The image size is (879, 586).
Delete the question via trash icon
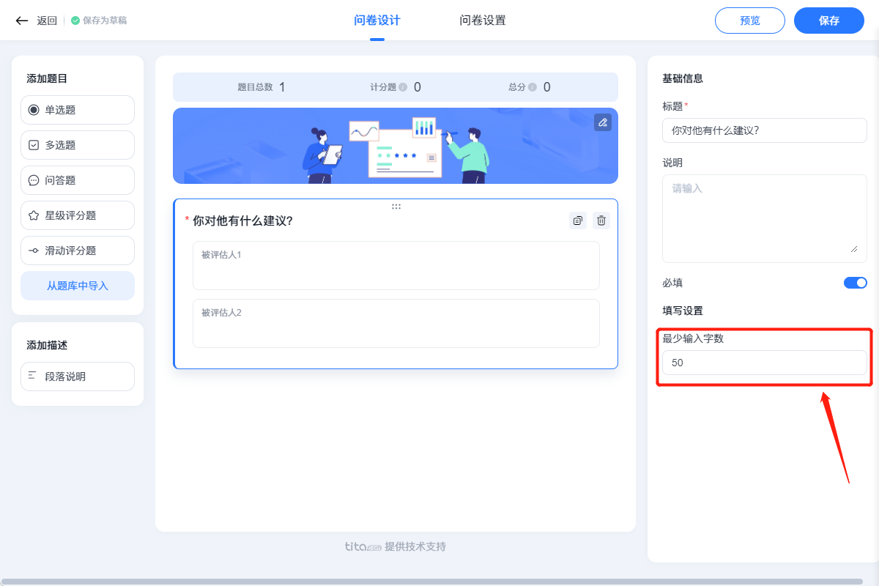coord(601,220)
